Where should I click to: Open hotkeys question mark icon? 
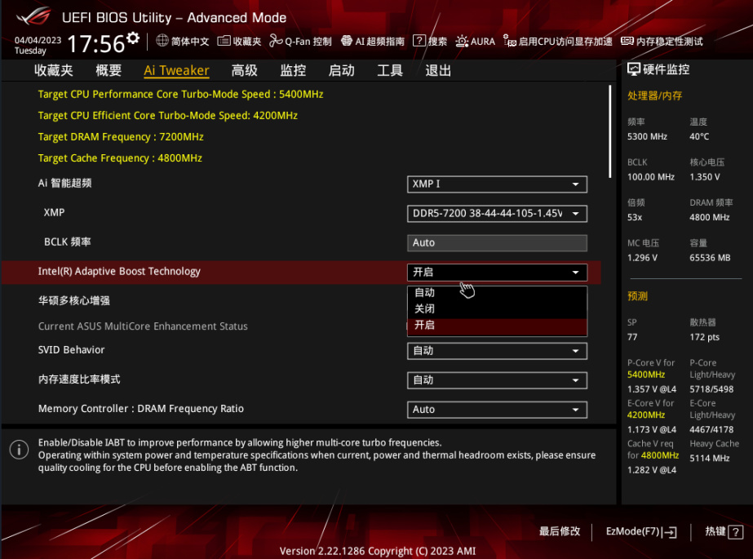click(735, 532)
